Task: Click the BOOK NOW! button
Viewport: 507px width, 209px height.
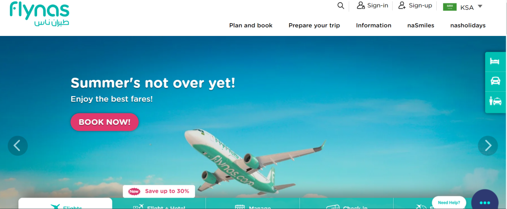Action: pyautogui.click(x=104, y=122)
